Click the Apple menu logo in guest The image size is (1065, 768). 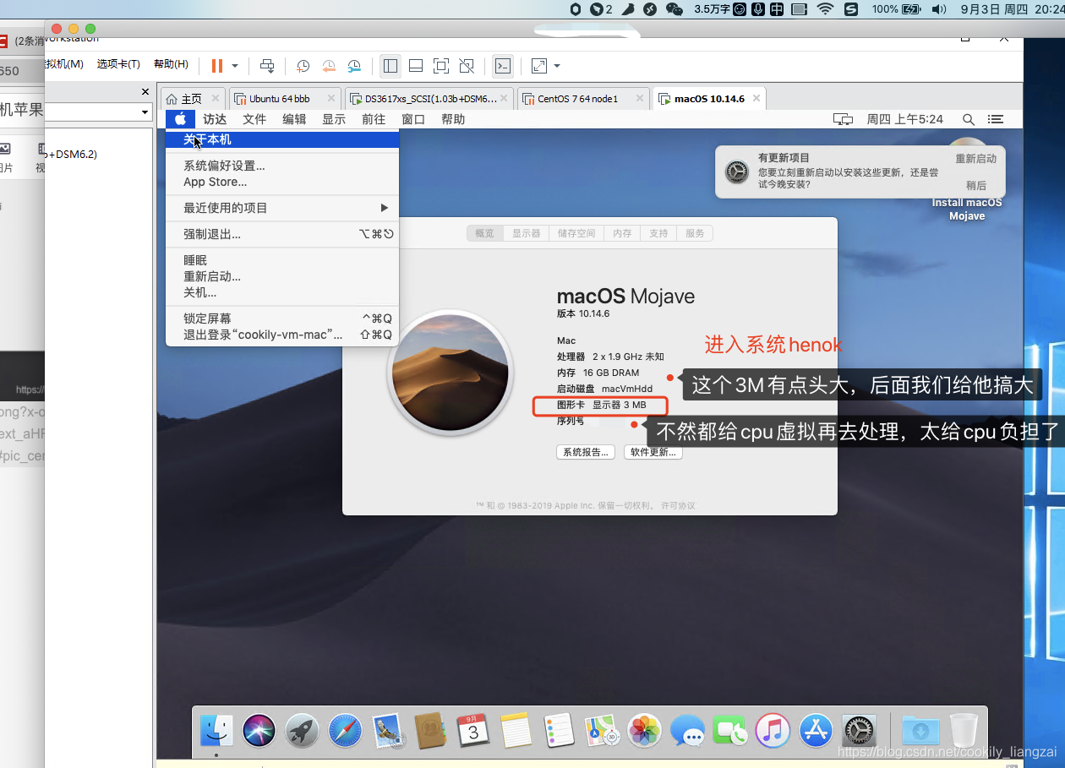click(x=180, y=119)
